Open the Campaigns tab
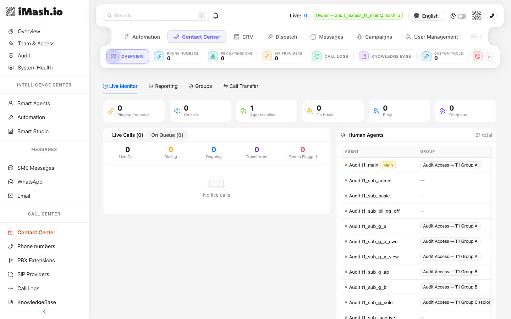The height and width of the screenshot is (319, 511). 374,37
